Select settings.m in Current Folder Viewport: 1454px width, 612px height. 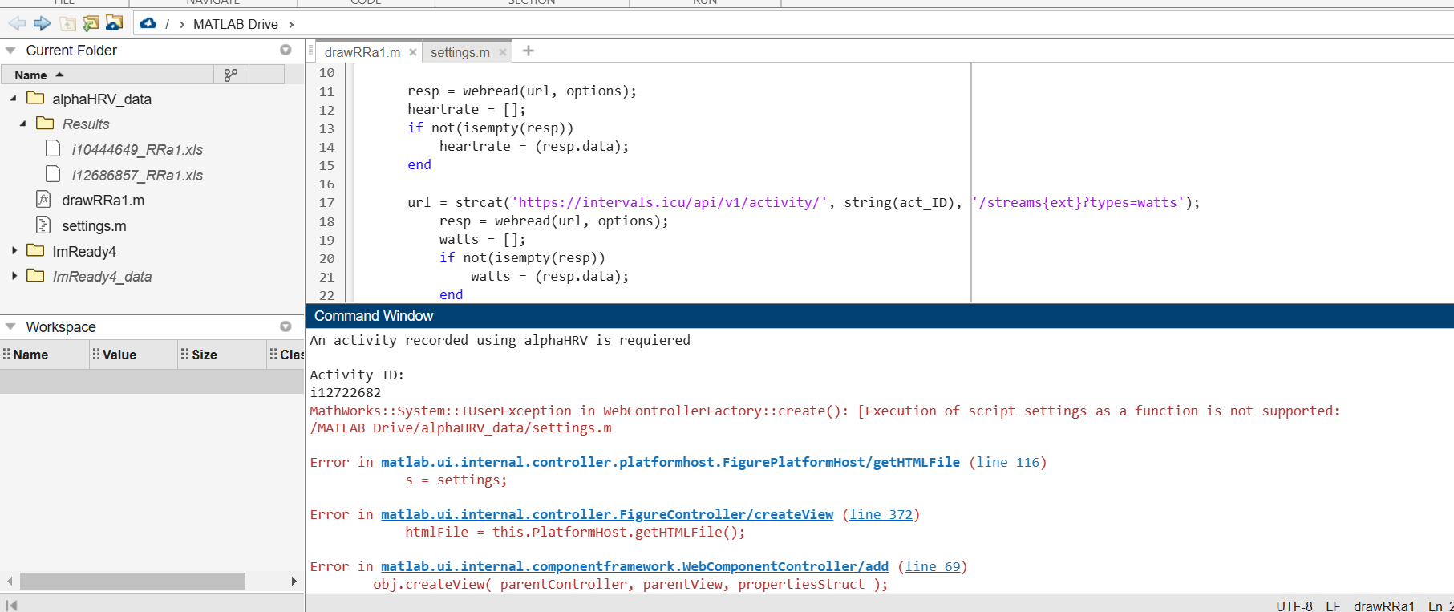tap(94, 225)
